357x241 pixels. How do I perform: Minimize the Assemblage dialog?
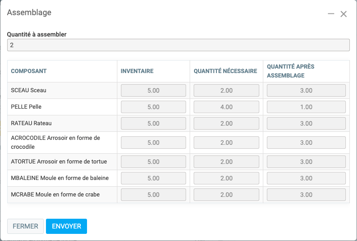tap(331, 14)
